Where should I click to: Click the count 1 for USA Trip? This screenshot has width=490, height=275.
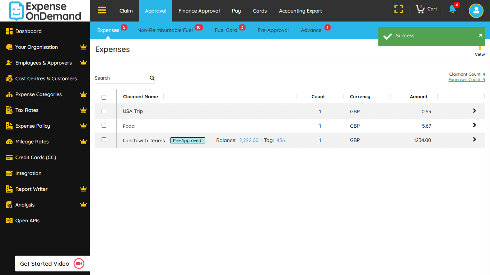click(x=320, y=112)
